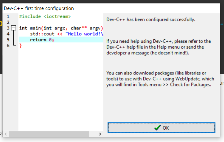Click the OK button

[x=161, y=128]
